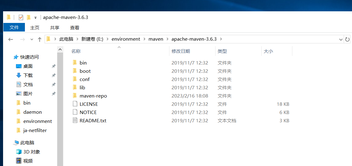This screenshot has height=166, width=352.
Task: Open the Quick Access Toolbar customize dropdown
Action: (35, 18)
